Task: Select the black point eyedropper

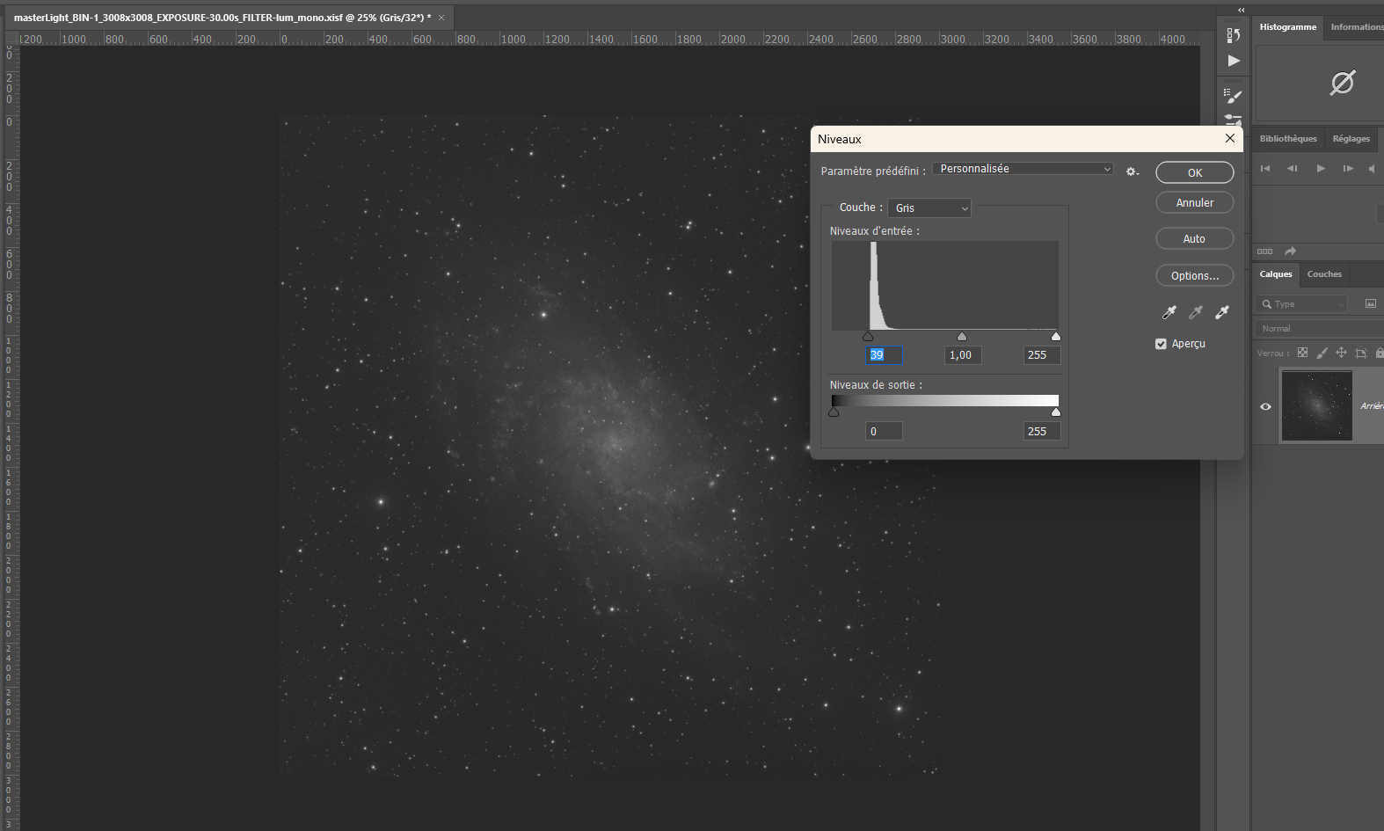Action: 1169,312
